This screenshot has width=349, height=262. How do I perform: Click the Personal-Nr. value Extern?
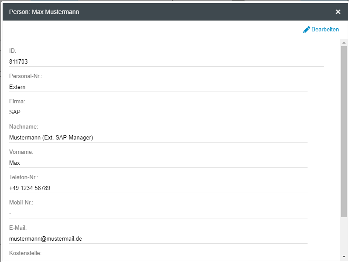click(17, 87)
